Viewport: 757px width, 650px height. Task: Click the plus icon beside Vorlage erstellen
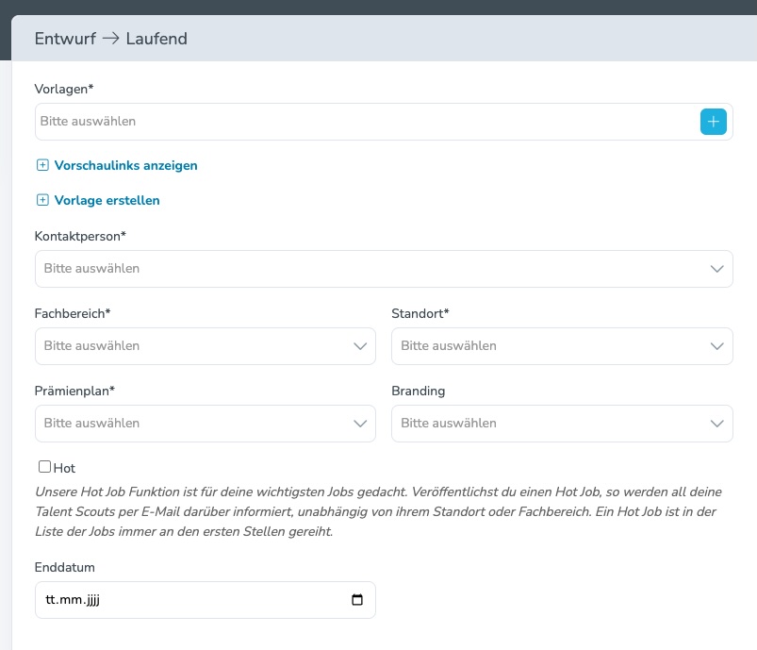41,200
